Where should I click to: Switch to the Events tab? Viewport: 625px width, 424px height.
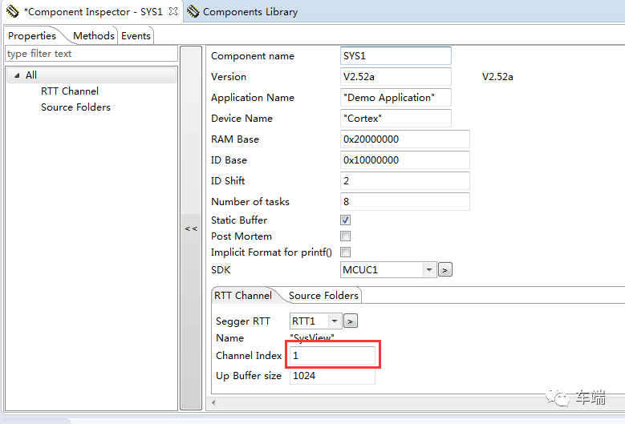point(136,36)
